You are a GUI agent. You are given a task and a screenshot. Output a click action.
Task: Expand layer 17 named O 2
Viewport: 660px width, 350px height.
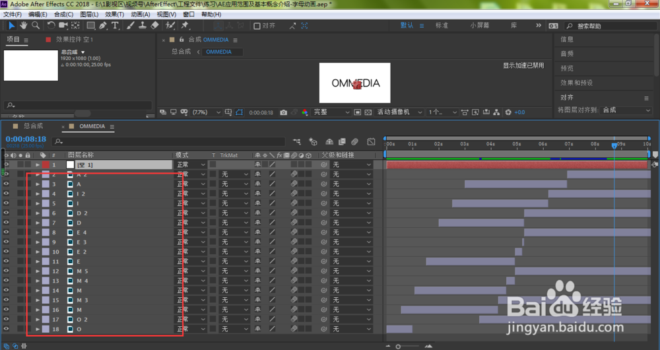38,319
